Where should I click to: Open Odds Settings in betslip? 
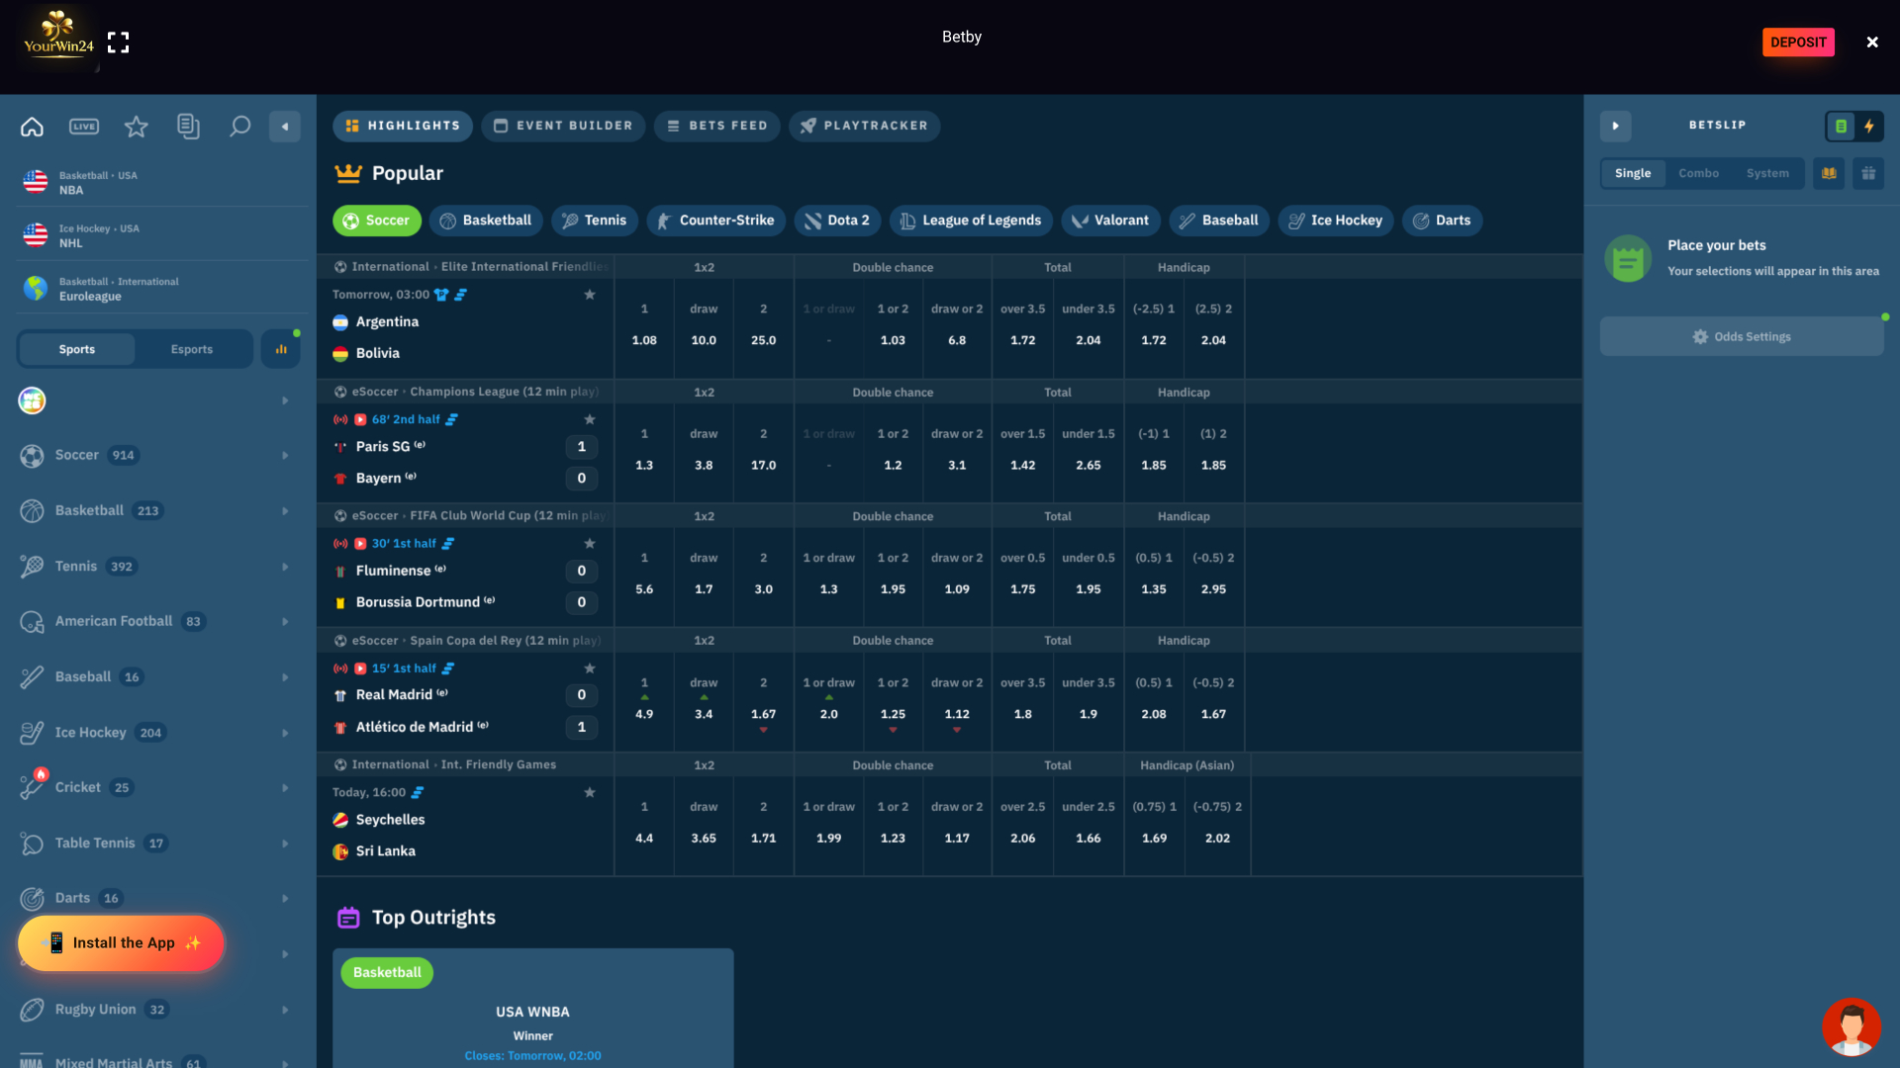1742,336
